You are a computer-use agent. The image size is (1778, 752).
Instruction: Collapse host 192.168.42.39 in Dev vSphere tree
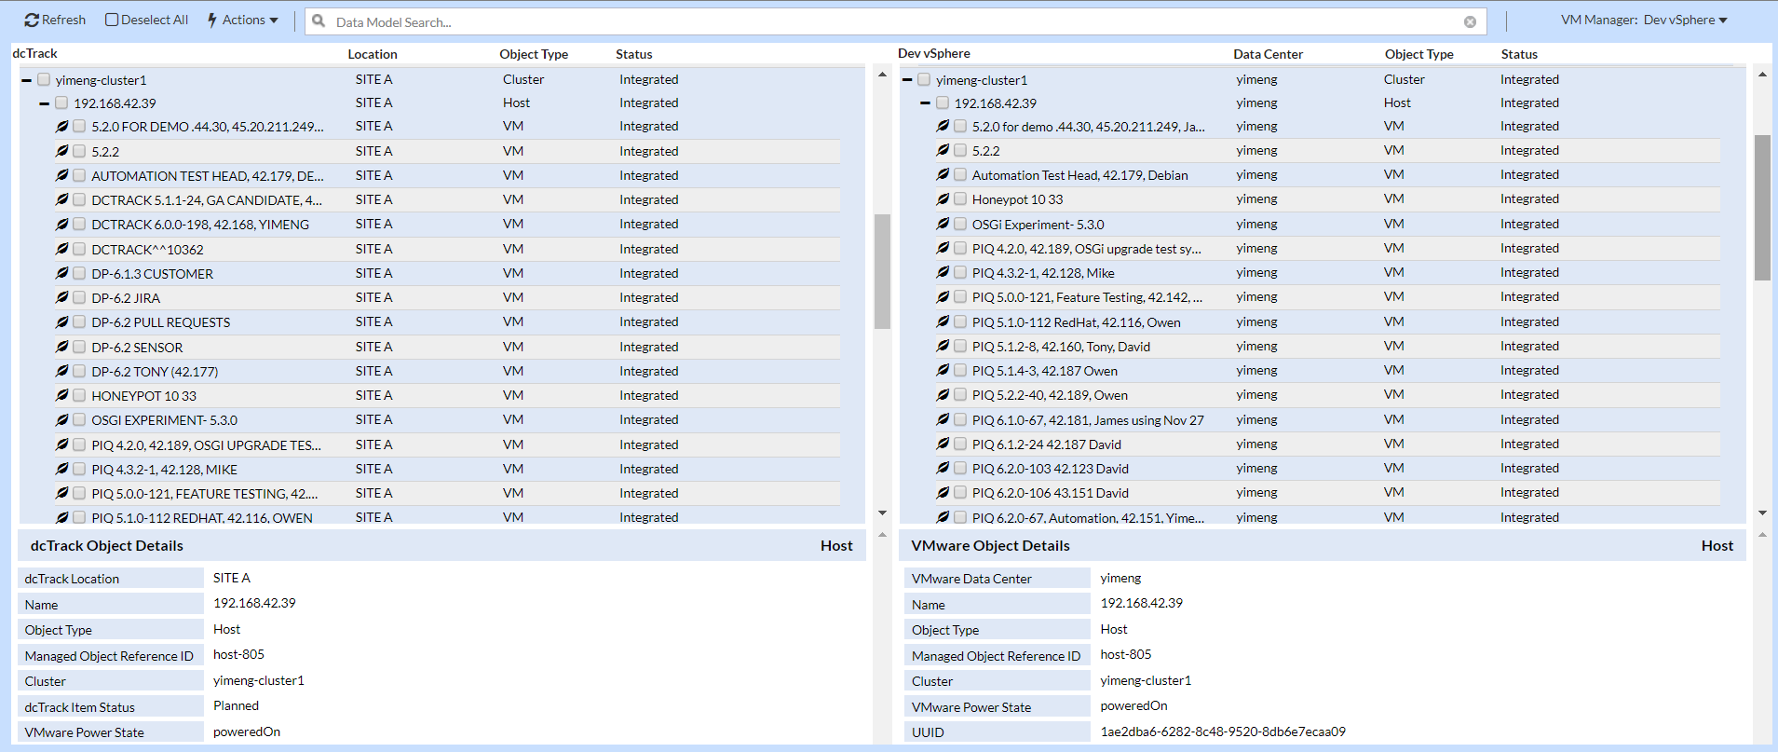[x=925, y=103]
